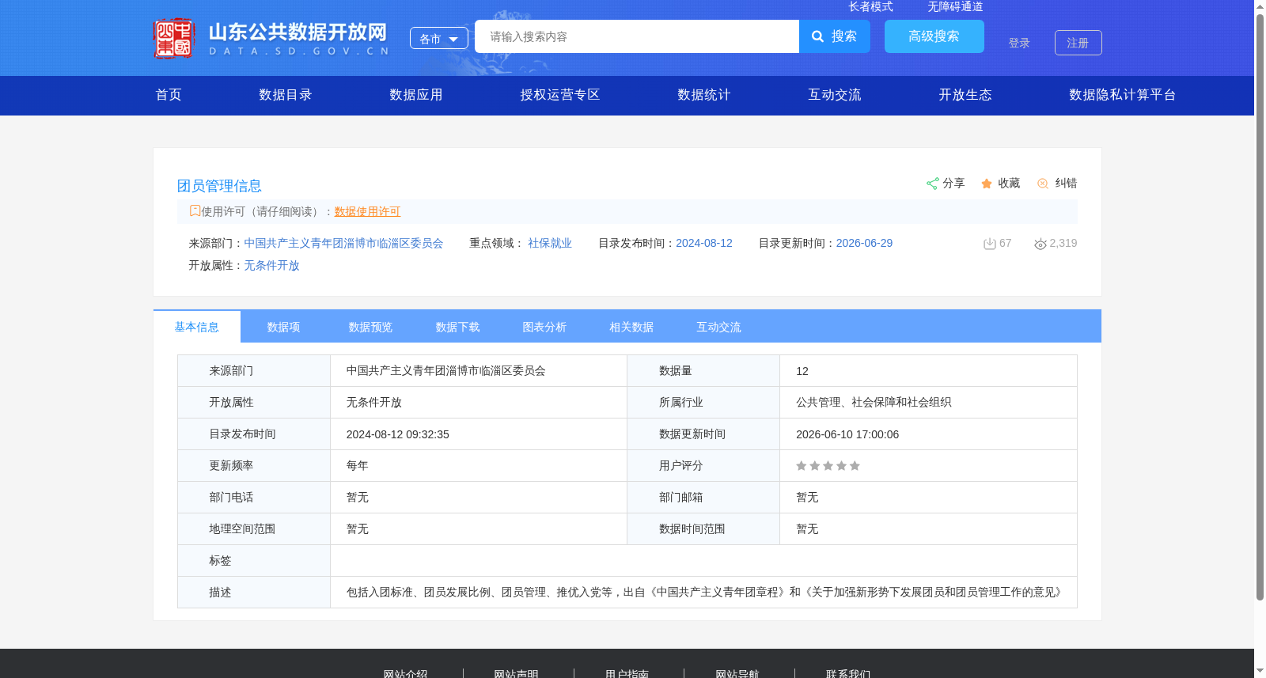1266x678 pixels.
Task: Click the update date 2026-06-29 text
Action: 864,243
